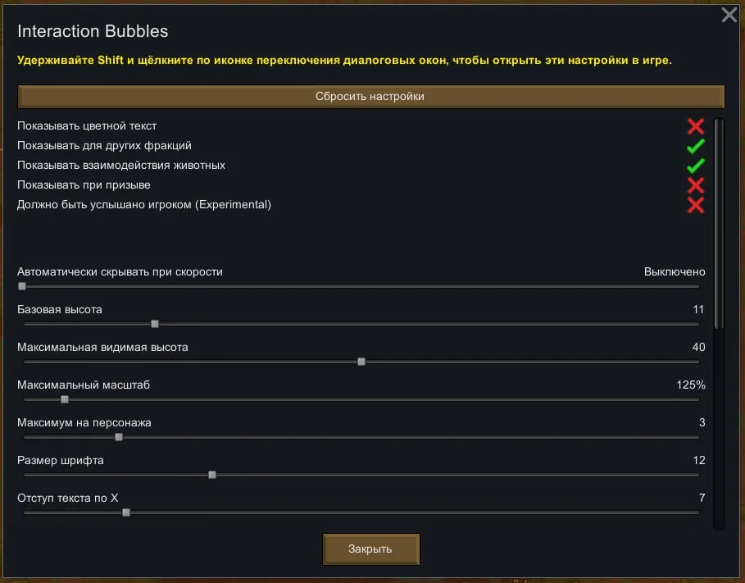745x583 pixels.
Task: Close the Interaction Bubbles window with X
Action: (x=729, y=15)
